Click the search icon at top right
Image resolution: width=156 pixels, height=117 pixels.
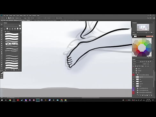pyautogui.click(x=148, y=18)
